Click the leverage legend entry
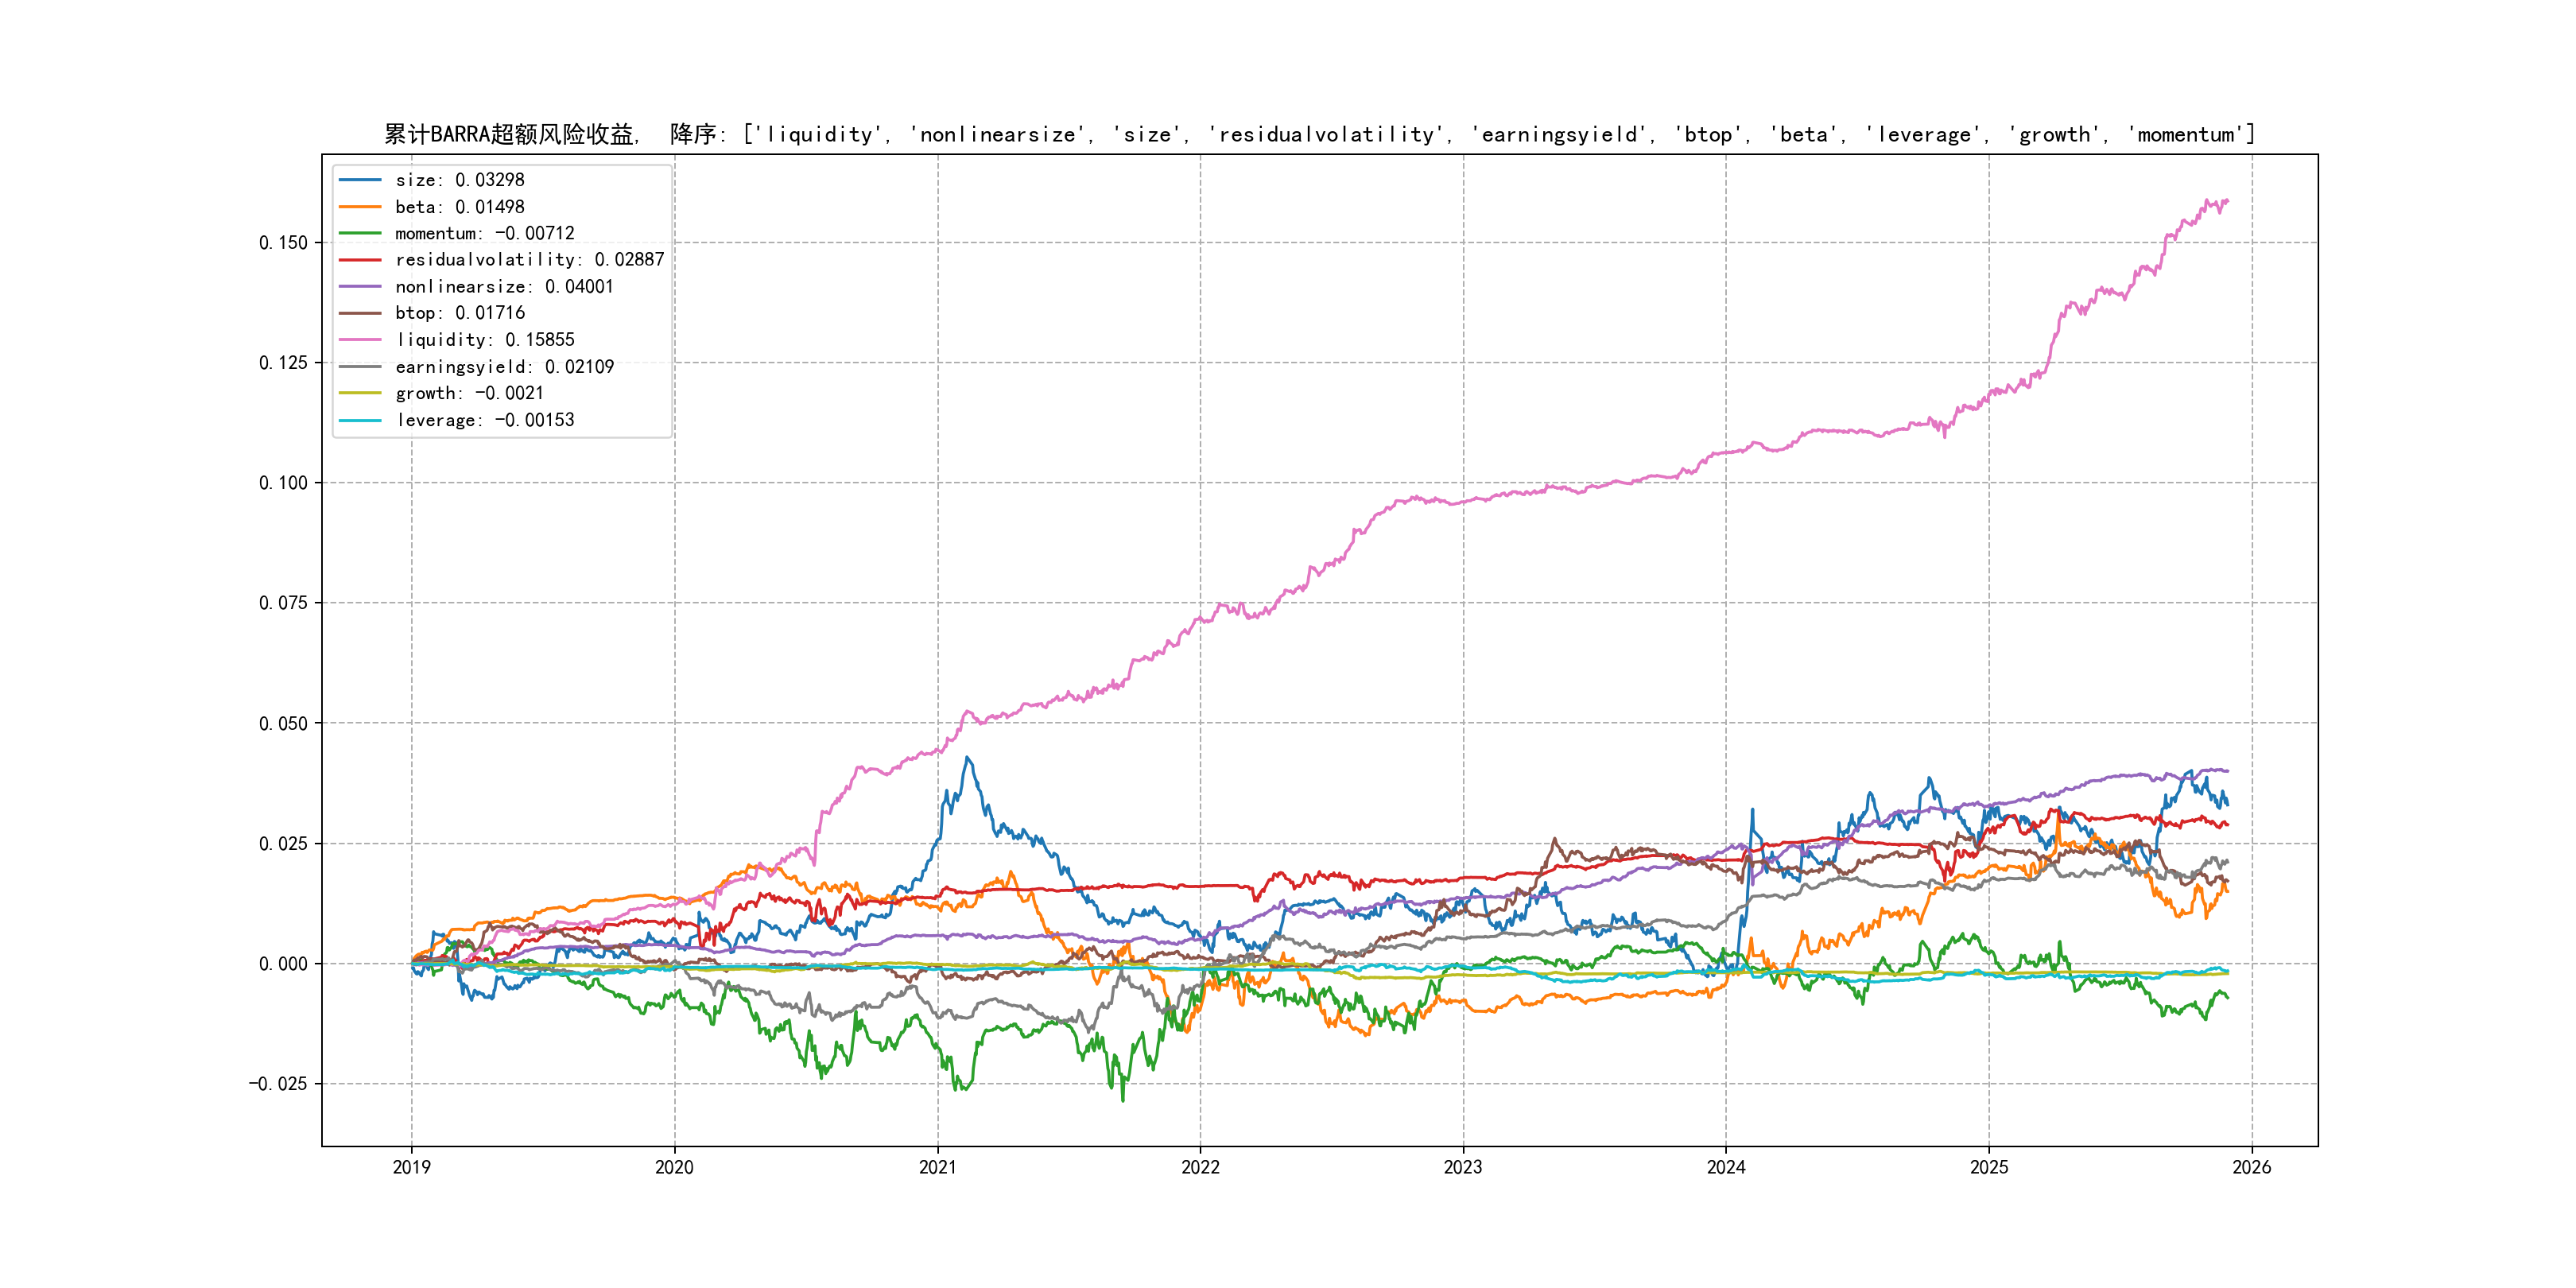Screen dimensions: 2576x1288 pyautogui.click(x=484, y=420)
